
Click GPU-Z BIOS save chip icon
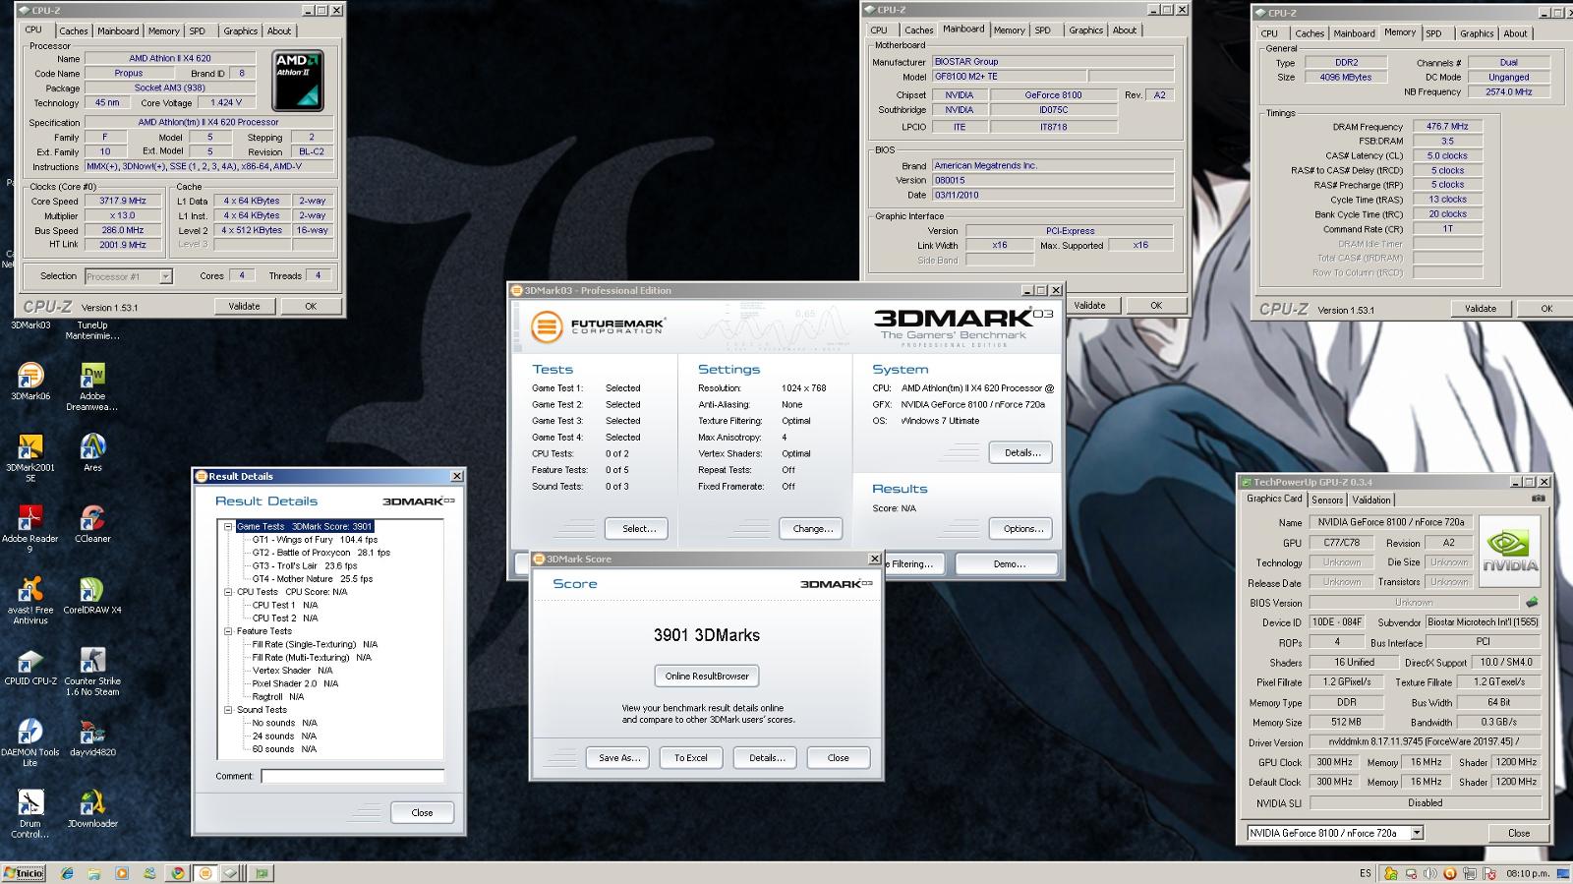pos(1531,602)
